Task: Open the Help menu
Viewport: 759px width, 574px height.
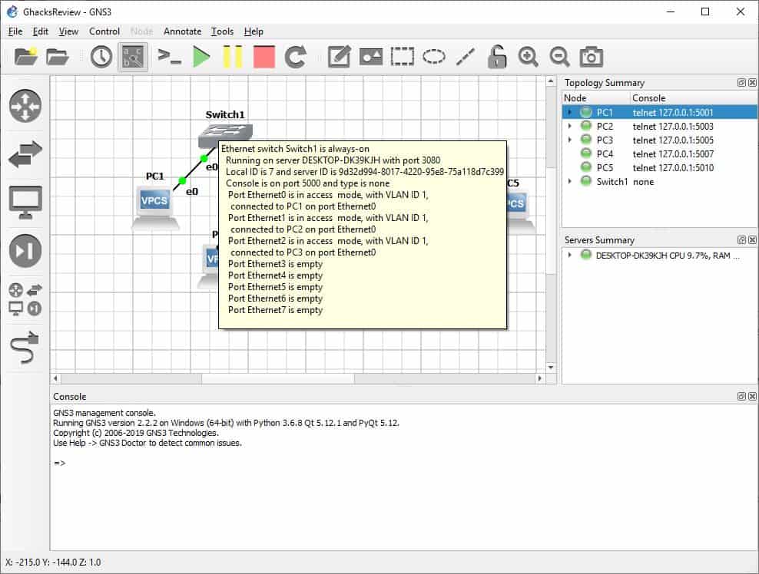Action: pyautogui.click(x=254, y=31)
